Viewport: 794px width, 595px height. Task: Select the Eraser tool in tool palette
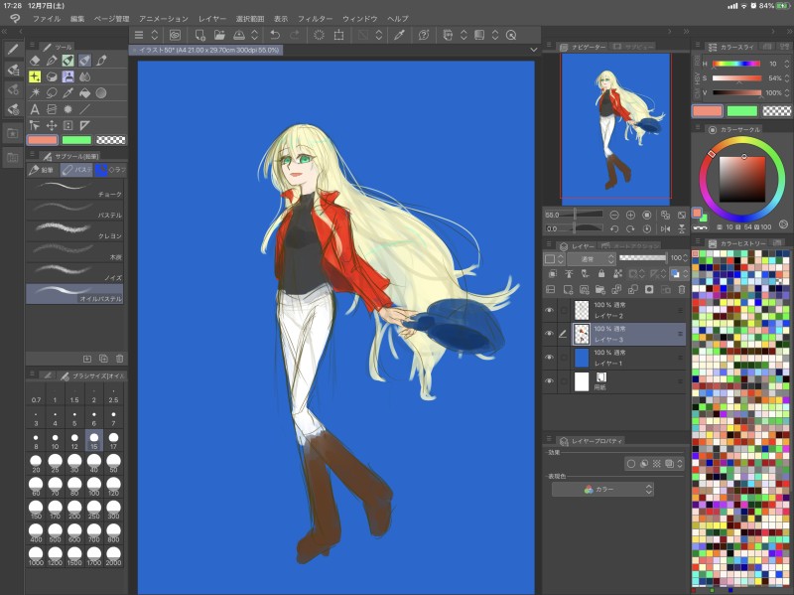(x=35, y=60)
